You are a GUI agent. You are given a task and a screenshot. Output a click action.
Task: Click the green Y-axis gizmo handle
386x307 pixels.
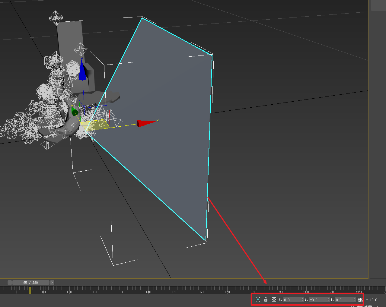75,112
